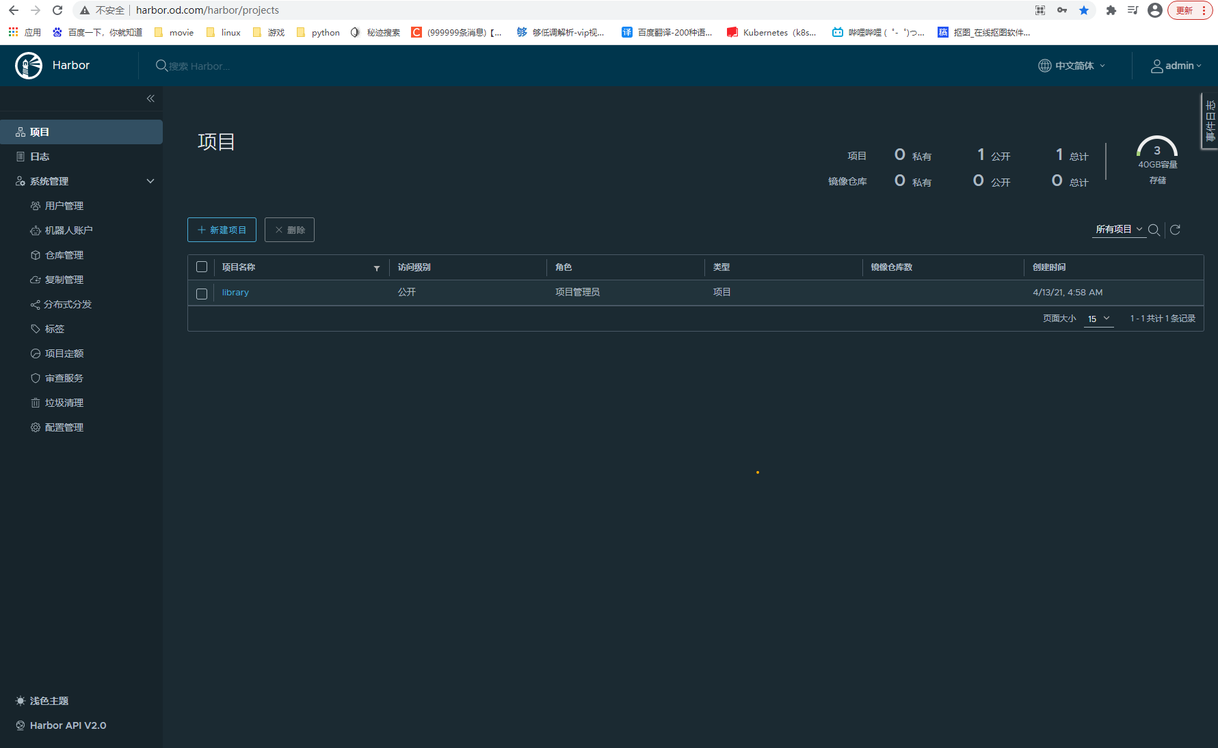This screenshot has width=1218, height=748.
Task: Click the 标签 tag icon
Action: (36, 329)
